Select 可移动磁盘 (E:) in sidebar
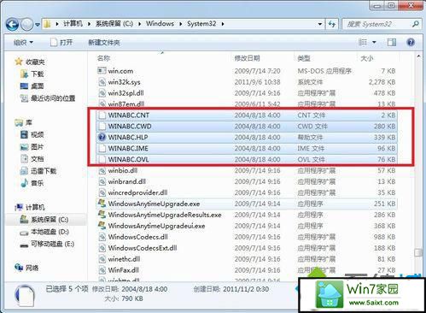This screenshot has height=313, width=426. [52, 244]
